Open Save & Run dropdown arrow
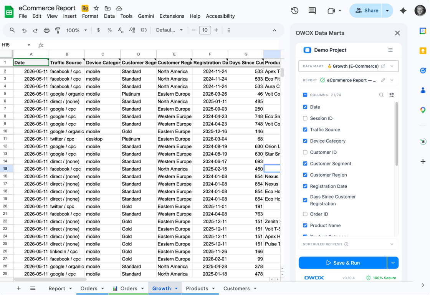The height and width of the screenshot is (295, 430). pos(393,263)
